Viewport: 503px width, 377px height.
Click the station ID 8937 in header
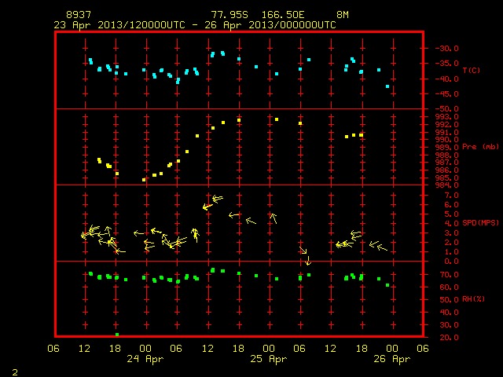click(79, 15)
